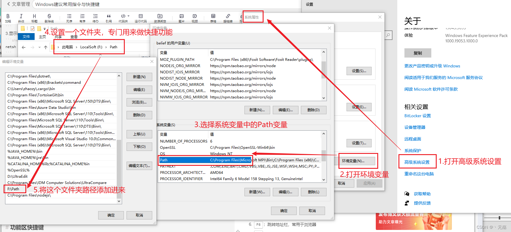Apply bold (加粗) formatting in editor toolbar
This screenshot has height=232, width=511.
click(x=8, y=18)
